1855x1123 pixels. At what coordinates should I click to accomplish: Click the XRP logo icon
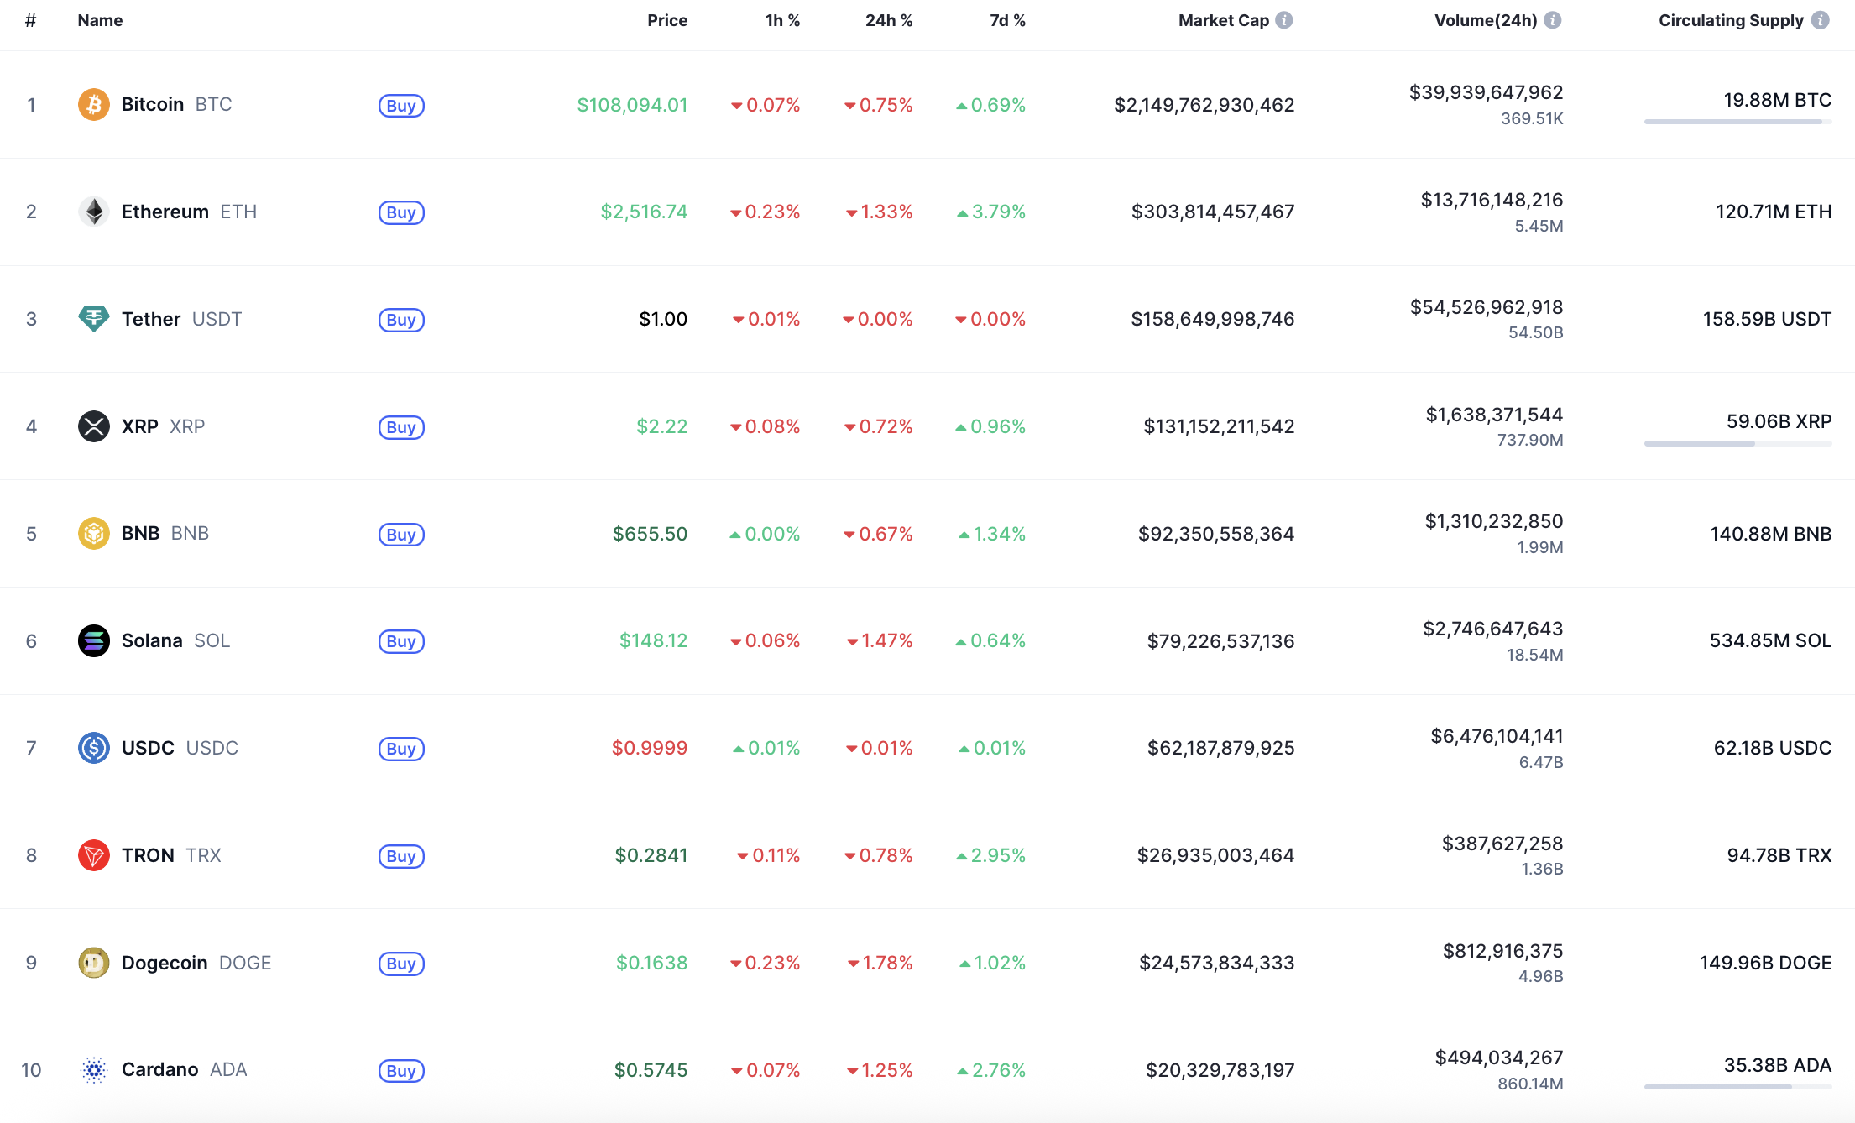(94, 426)
